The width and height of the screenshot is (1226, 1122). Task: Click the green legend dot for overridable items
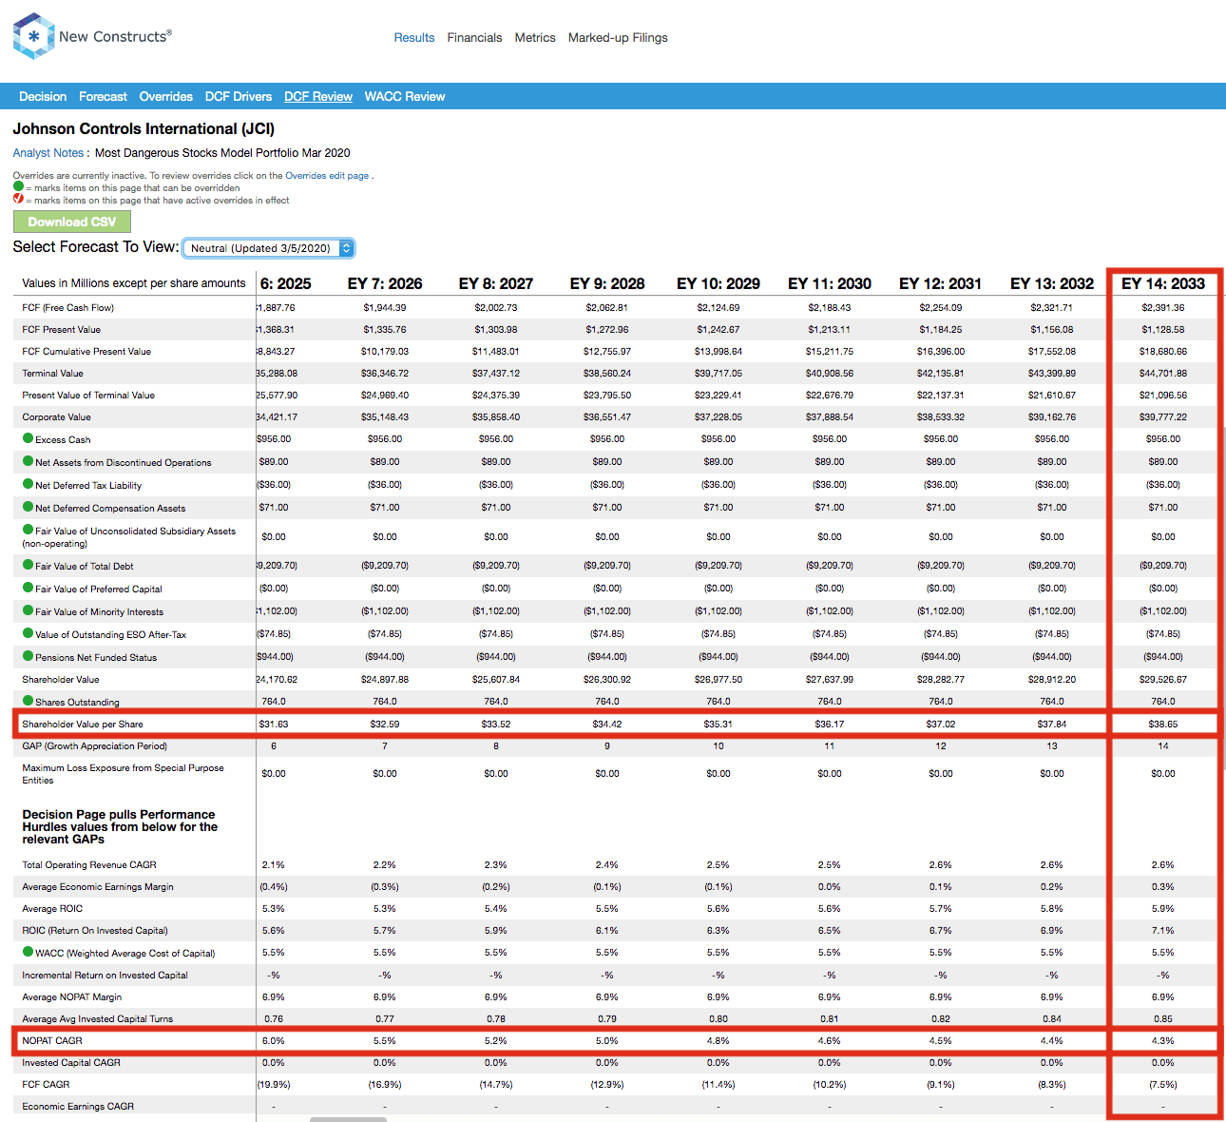point(18,187)
